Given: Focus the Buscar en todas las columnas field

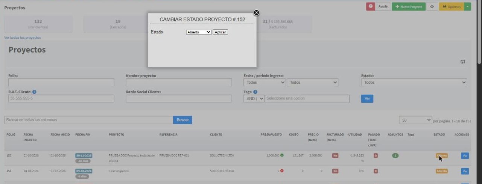Looking at the screenshot, I should point(89,120).
